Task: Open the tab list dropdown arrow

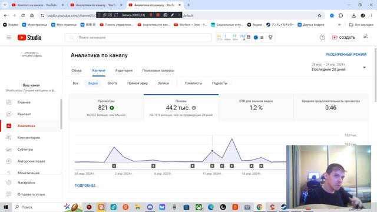Action: pyautogui.click(x=5, y=5)
